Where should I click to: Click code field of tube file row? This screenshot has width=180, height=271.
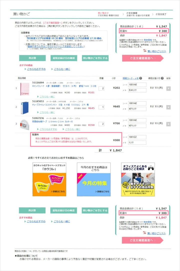tap(137, 103)
